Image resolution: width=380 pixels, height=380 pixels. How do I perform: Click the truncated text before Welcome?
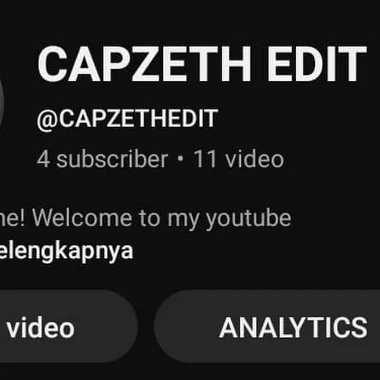coord(13,217)
